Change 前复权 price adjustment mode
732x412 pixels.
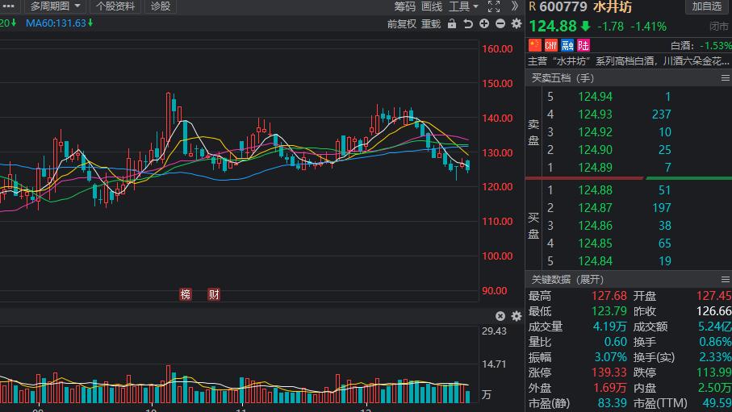(x=401, y=24)
